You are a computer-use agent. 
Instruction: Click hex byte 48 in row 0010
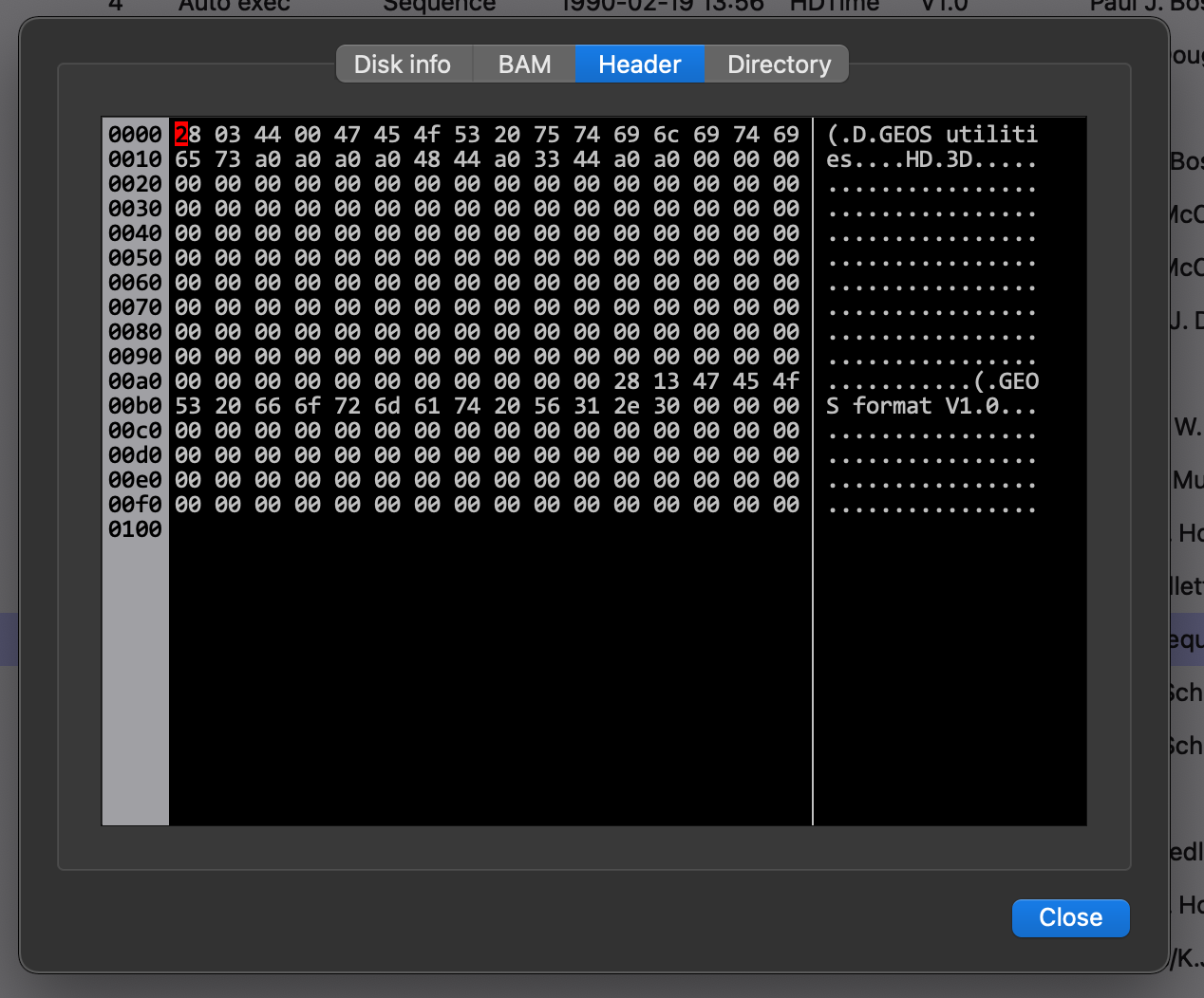click(x=427, y=159)
